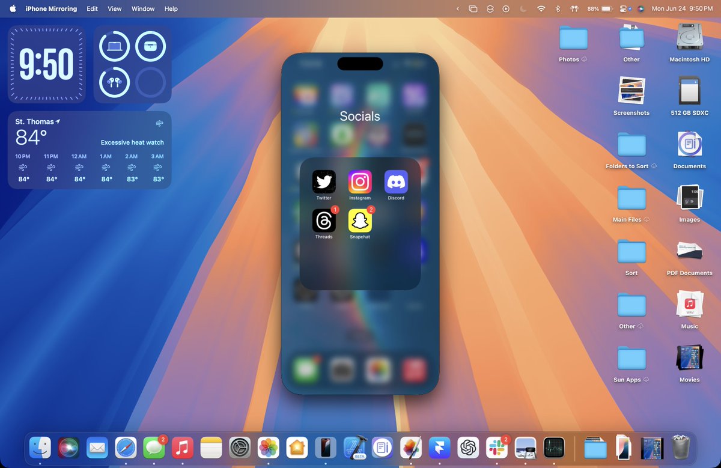Select the Sort folder on desktop
The width and height of the screenshot is (721, 468).
point(631,252)
